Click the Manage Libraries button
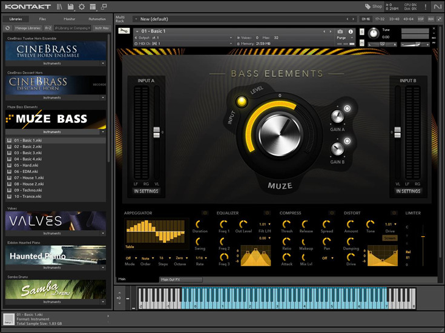Viewport: 445px width, 333px height. tap(27, 28)
